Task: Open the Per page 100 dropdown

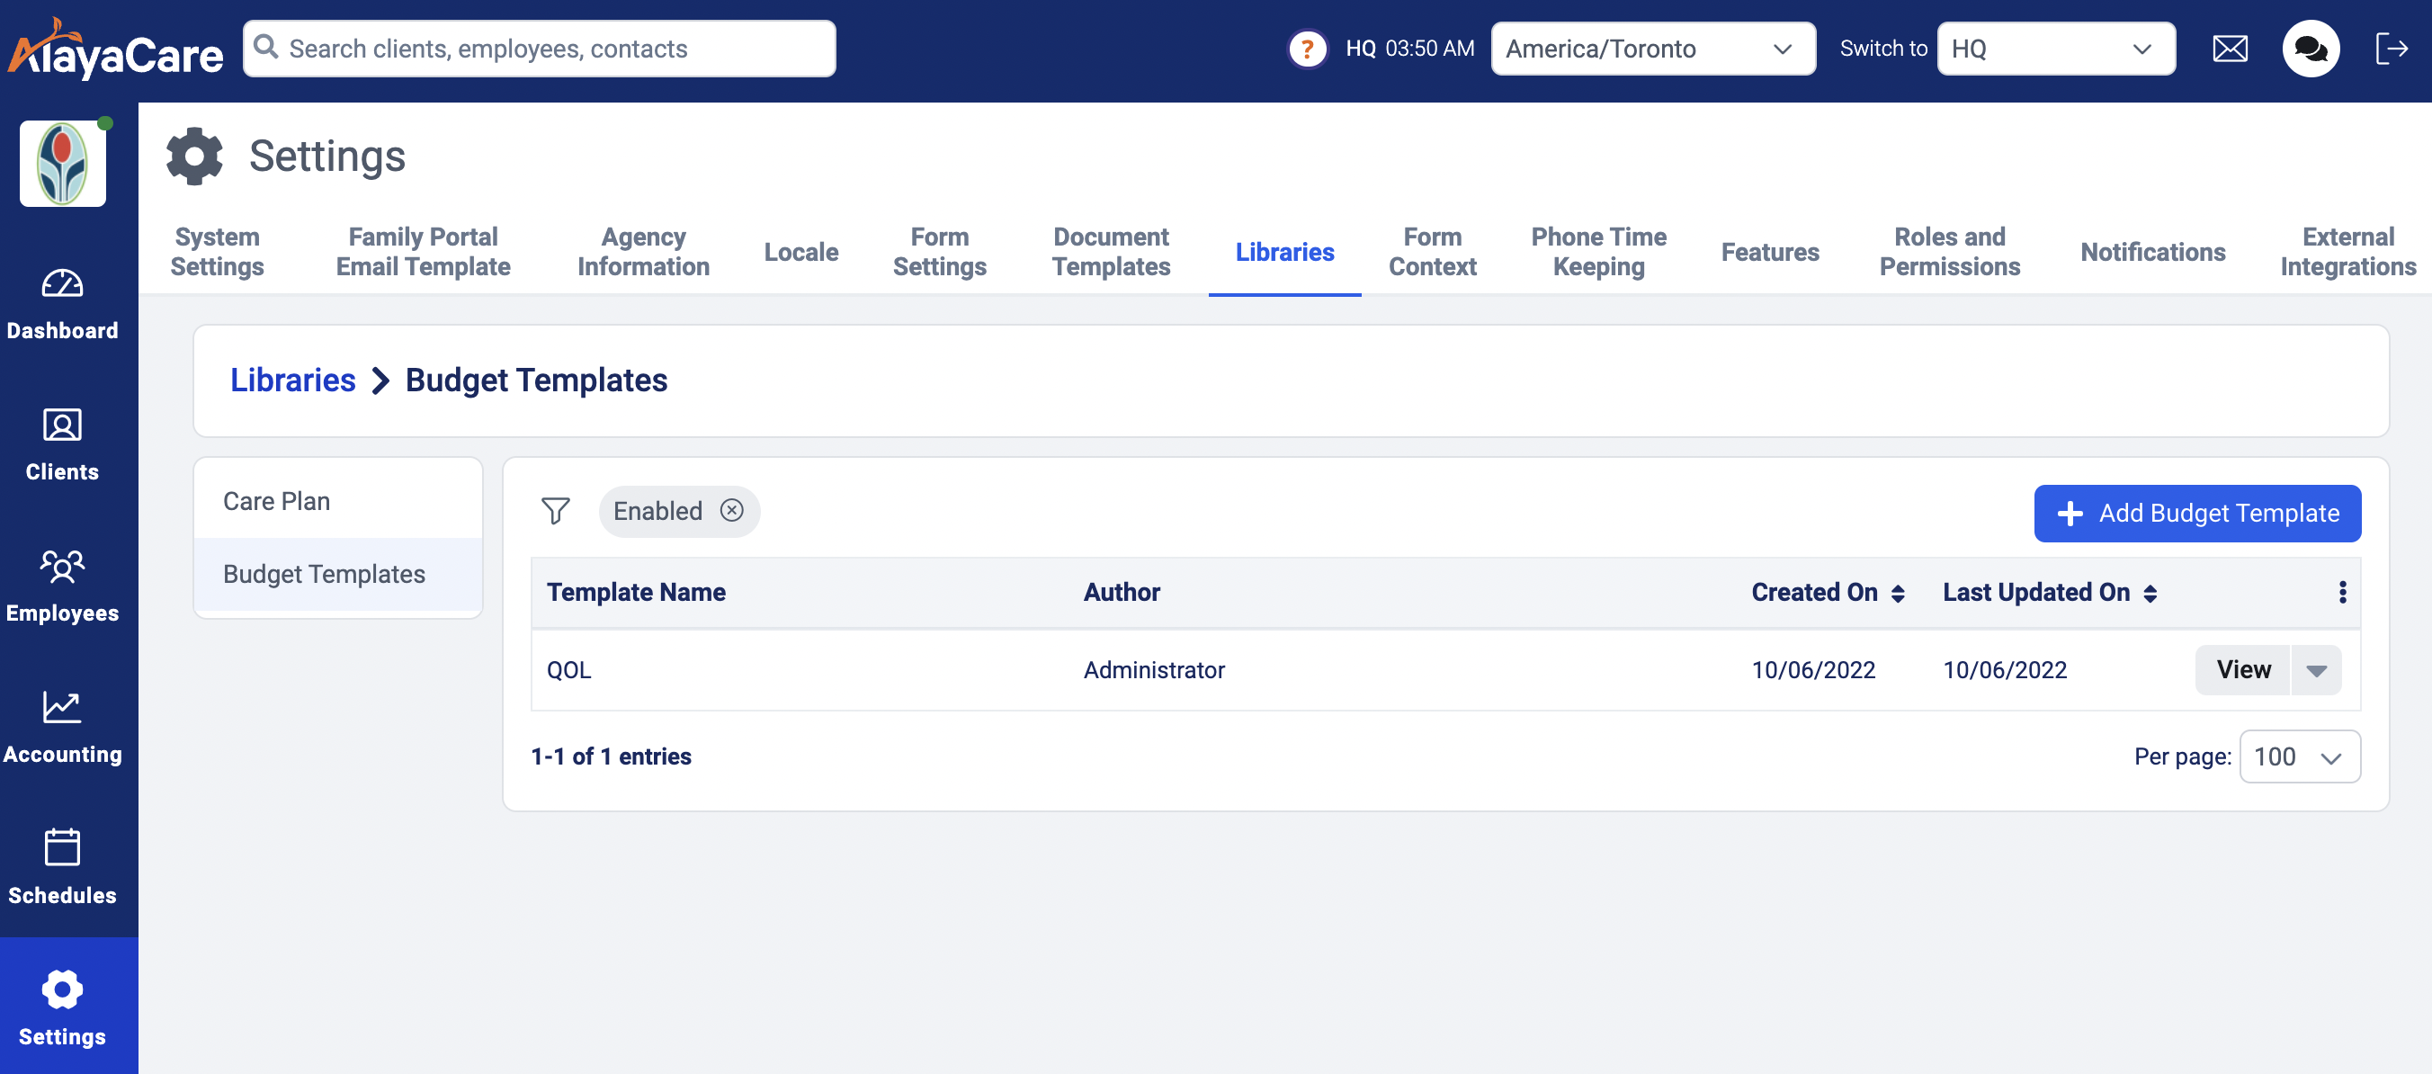Action: click(x=2299, y=756)
